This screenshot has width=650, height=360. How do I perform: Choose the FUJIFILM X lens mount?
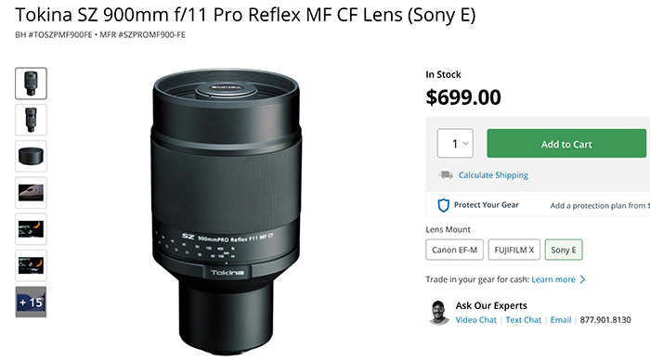[x=514, y=250]
